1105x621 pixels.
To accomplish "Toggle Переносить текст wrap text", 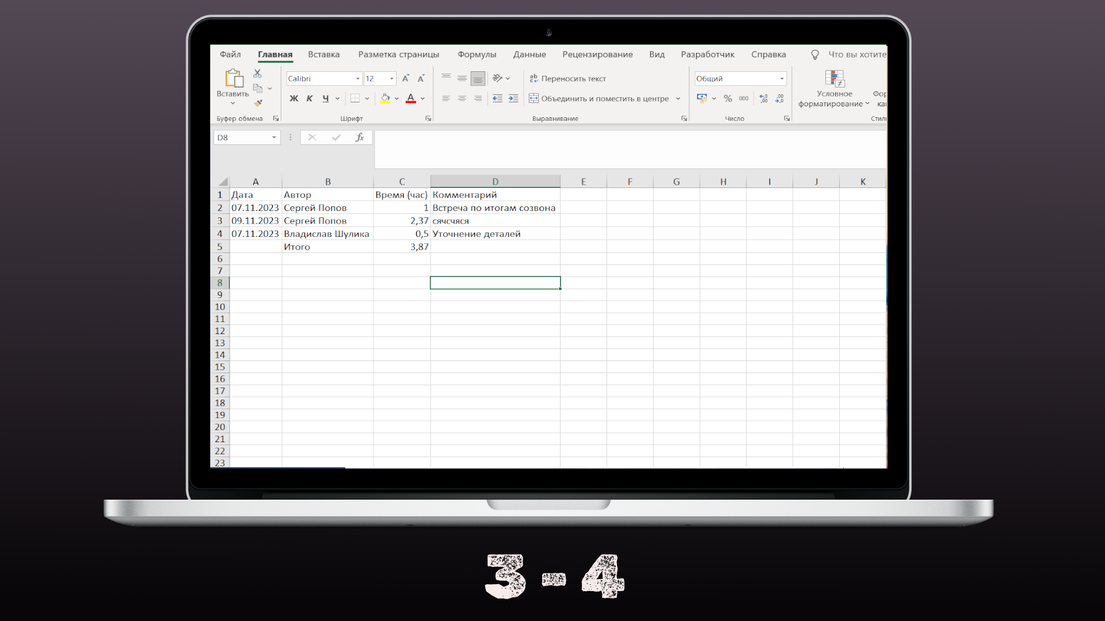I will tap(567, 79).
